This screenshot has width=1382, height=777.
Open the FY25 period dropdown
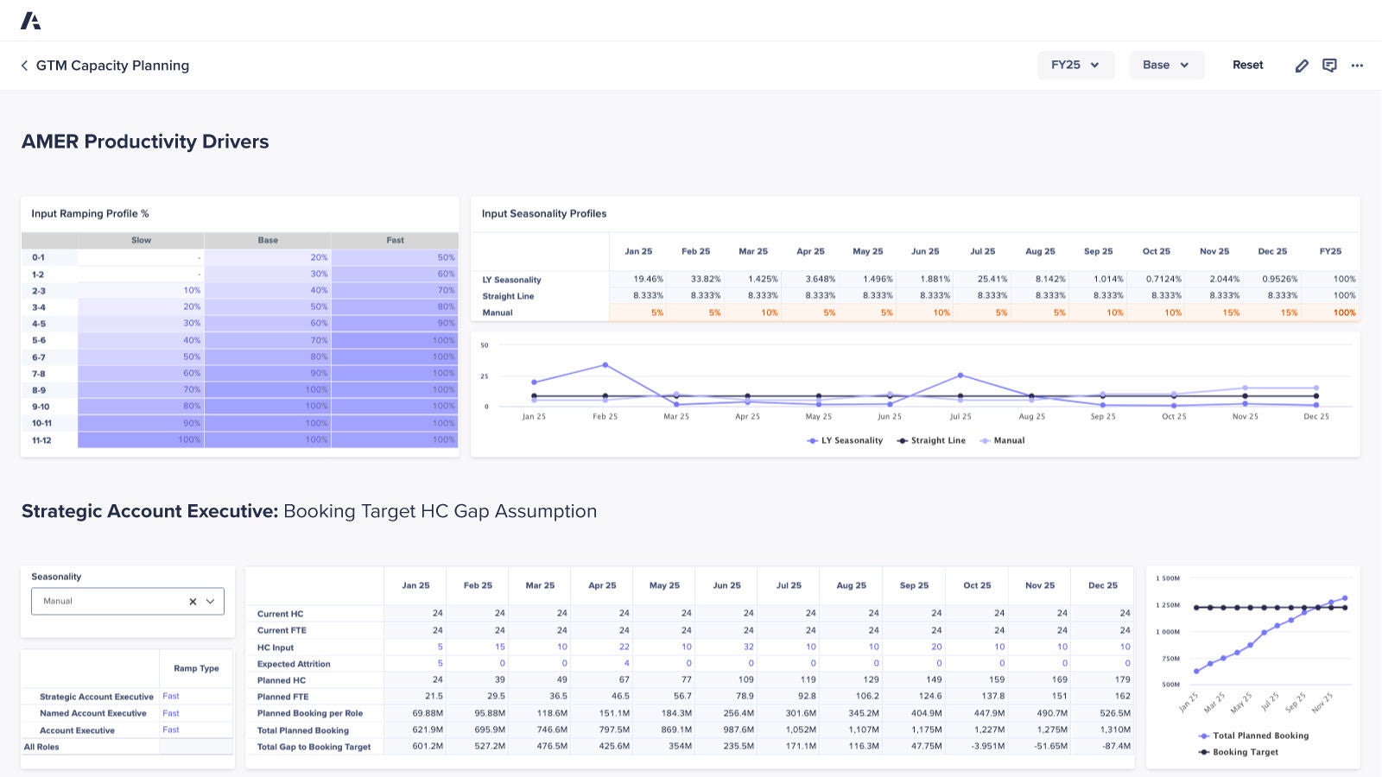pos(1075,65)
